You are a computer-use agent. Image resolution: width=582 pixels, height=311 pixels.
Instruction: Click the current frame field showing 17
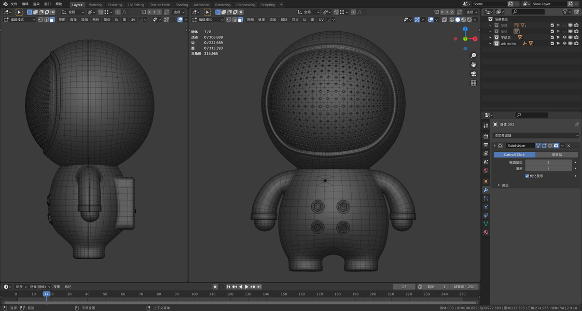pos(404,287)
